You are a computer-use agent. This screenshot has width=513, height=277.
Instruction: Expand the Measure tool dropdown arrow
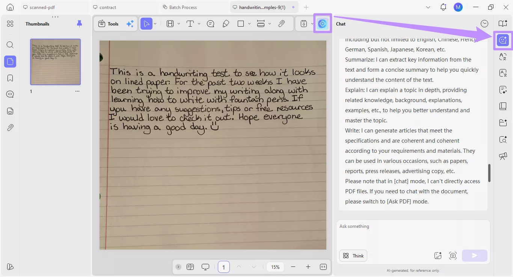coord(270,24)
